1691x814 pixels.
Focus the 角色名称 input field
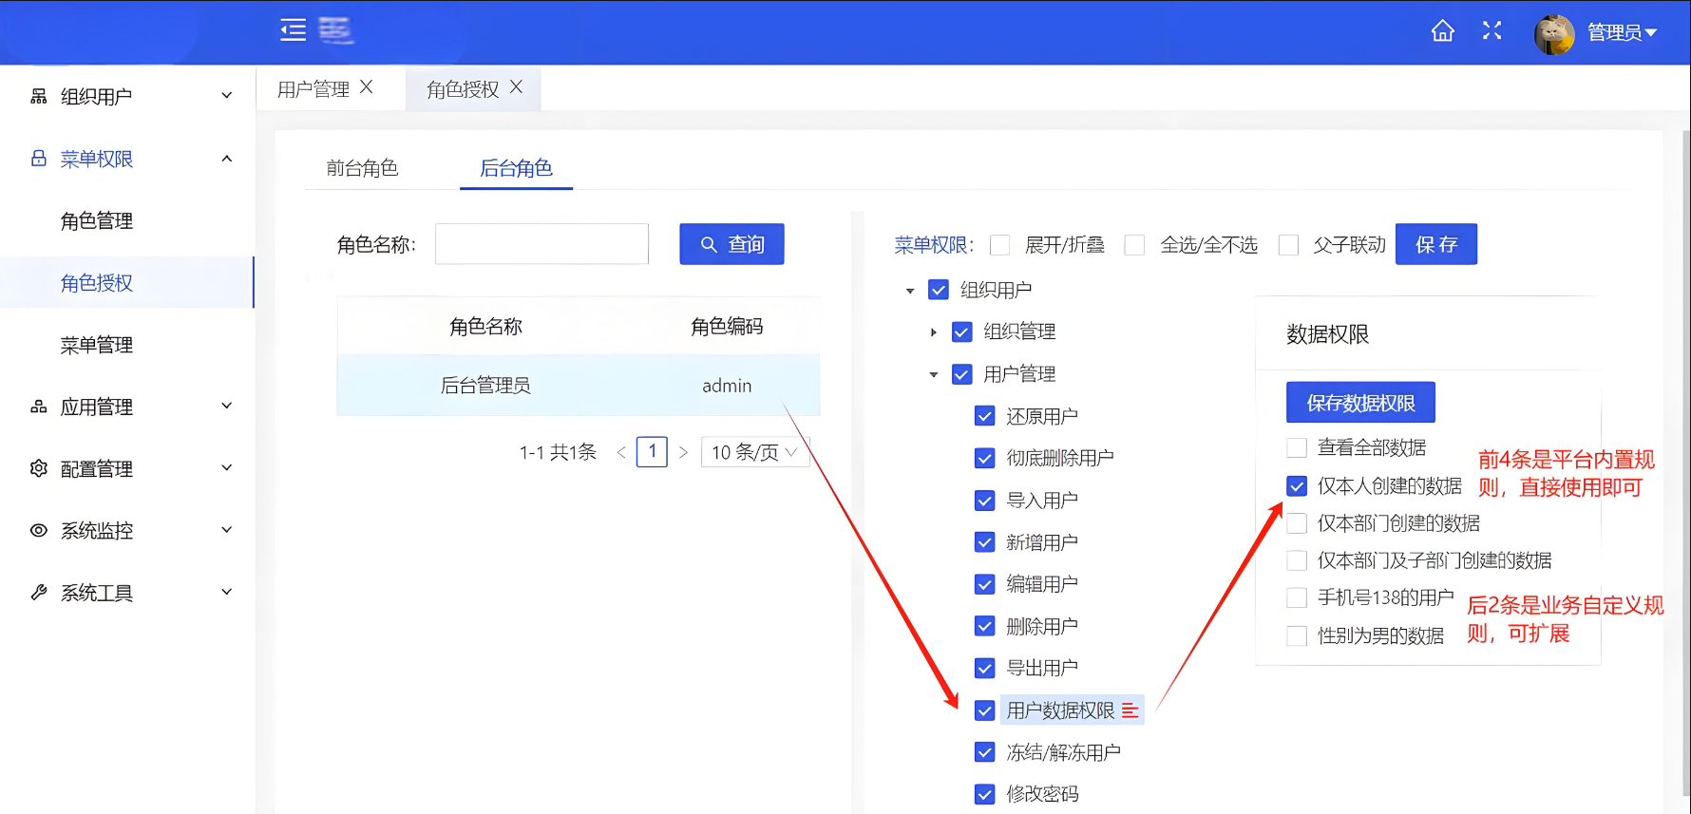tap(541, 244)
